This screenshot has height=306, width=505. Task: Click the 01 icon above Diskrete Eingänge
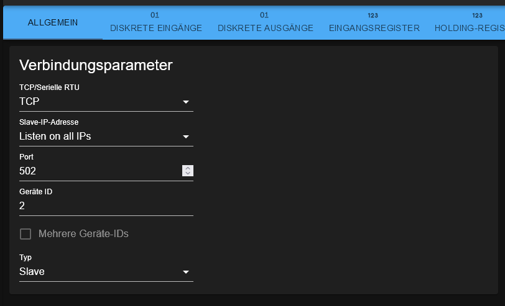(x=156, y=16)
